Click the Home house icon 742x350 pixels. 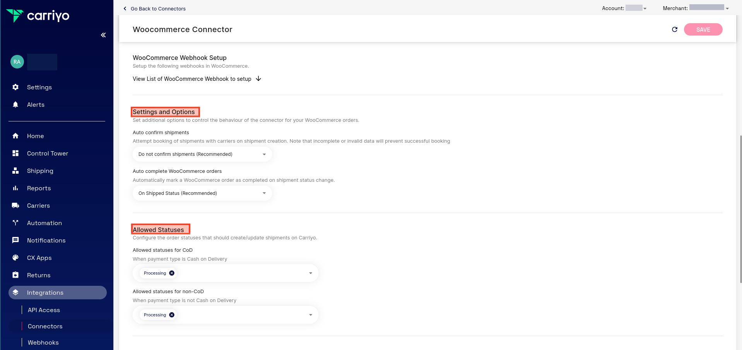click(15, 136)
